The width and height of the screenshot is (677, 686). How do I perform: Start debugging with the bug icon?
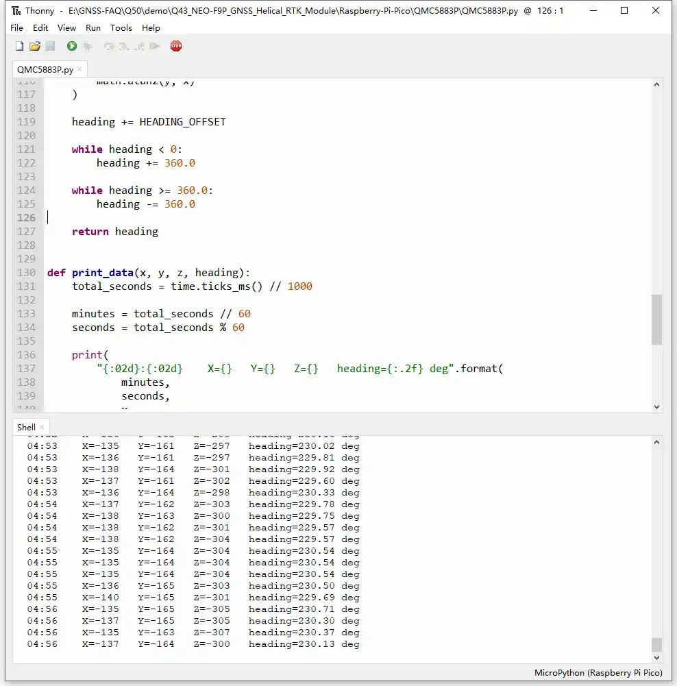coord(88,46)
